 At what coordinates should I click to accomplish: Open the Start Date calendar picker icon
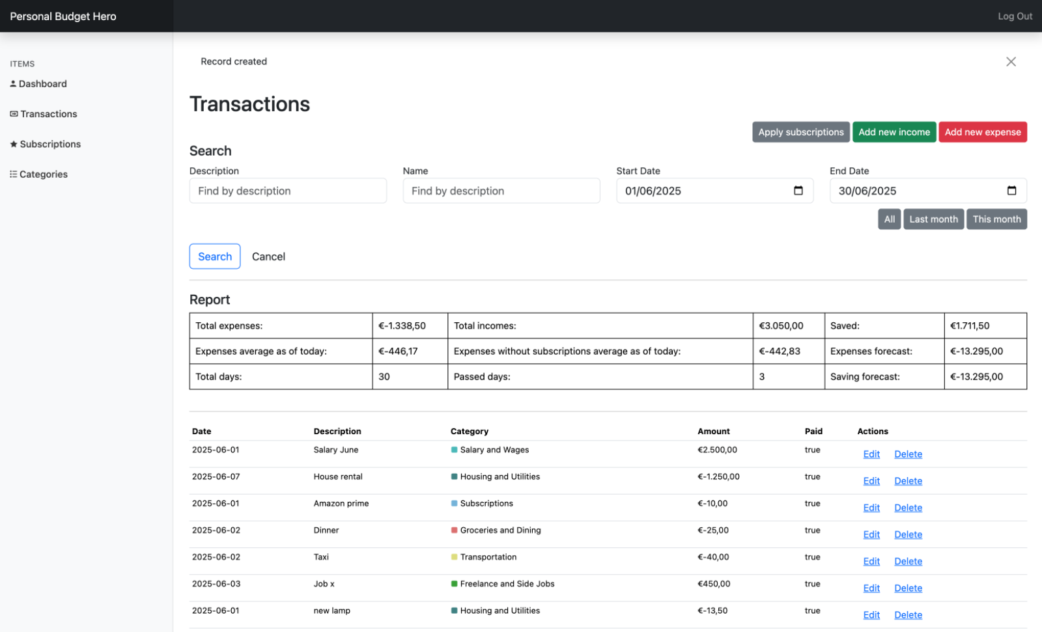798,191
